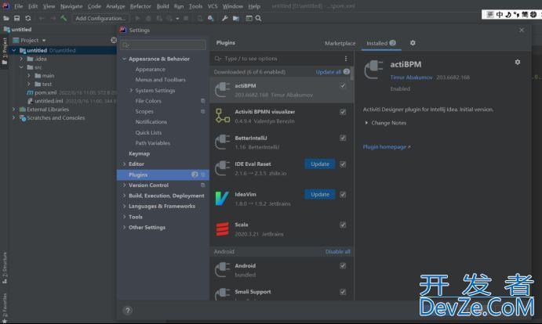Toggle the Android plugin checkbox
Image resolution: width=542 pixels, height=324 pixels.
[x=343, y=265]
